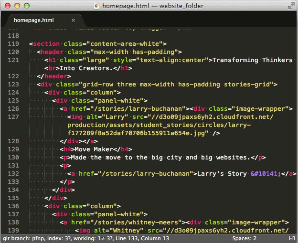Click line number 123 in the gutter

click(13, 84)
